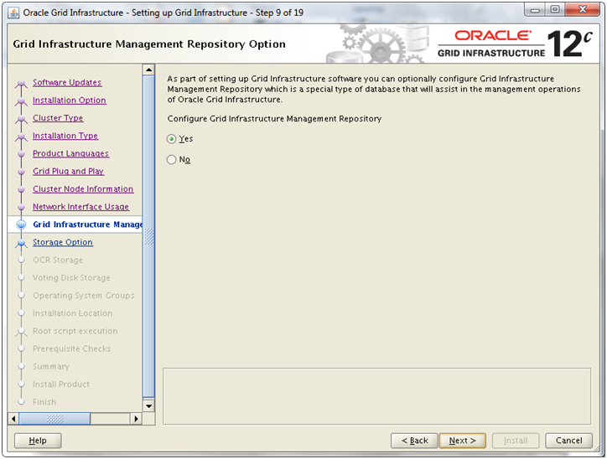Select the Yes radio button
The width and height of the screenshot is (607, 459).
pyautogui.click(x=172, y=139)
